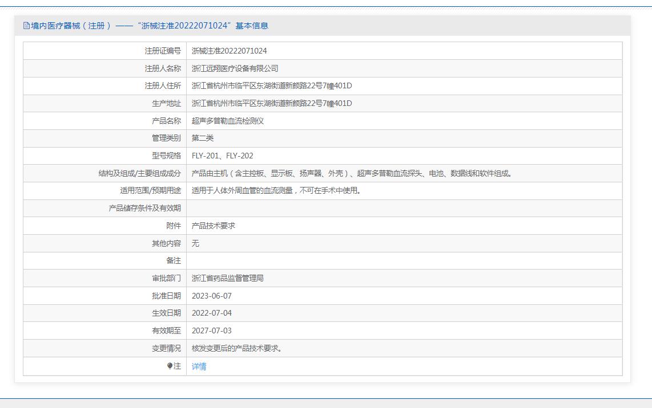Click the 生产地址 address value

point(272,103)
